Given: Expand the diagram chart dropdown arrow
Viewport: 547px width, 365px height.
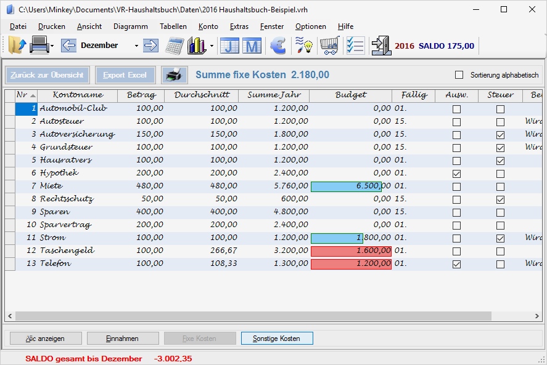Looking at the screenshot, I should click(x=212, y=46).
